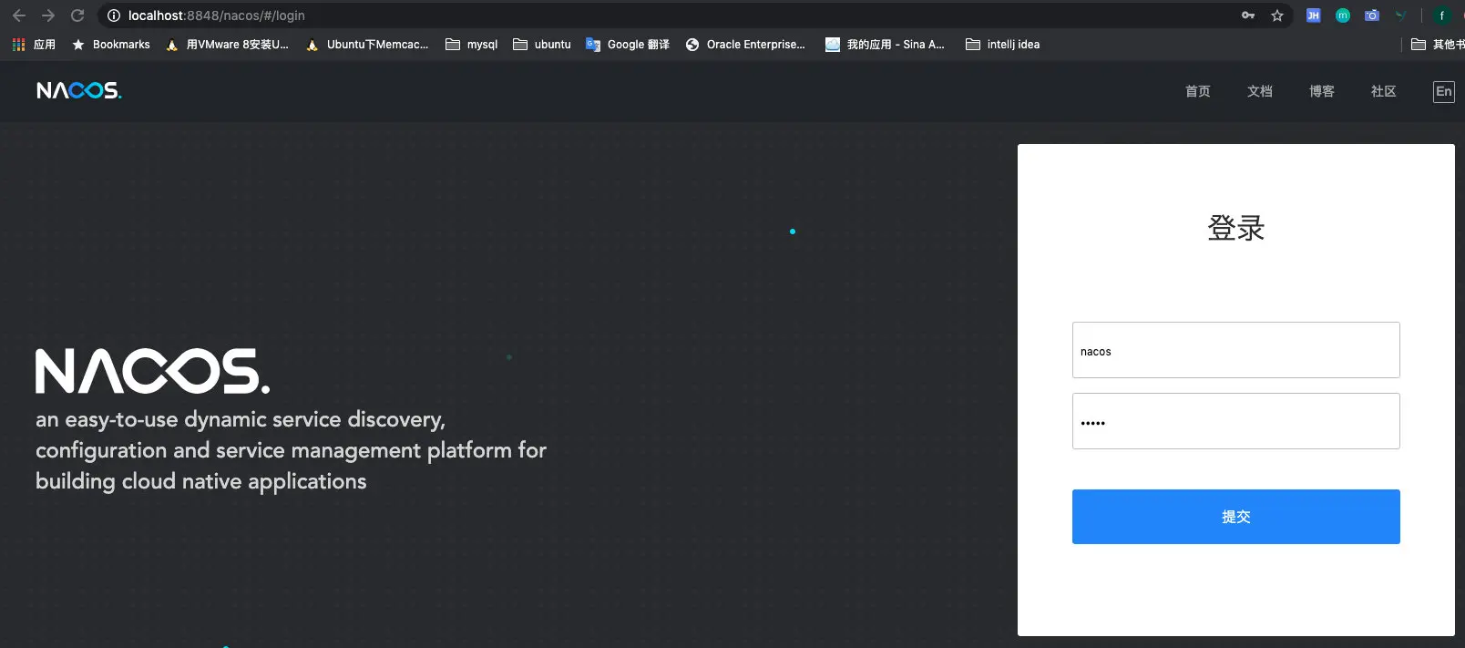
Task: Click the Nacos logo in the header
Action: tap(79, 90)
